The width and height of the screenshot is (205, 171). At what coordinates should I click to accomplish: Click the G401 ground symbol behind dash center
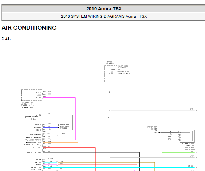(x=40, y=115)
